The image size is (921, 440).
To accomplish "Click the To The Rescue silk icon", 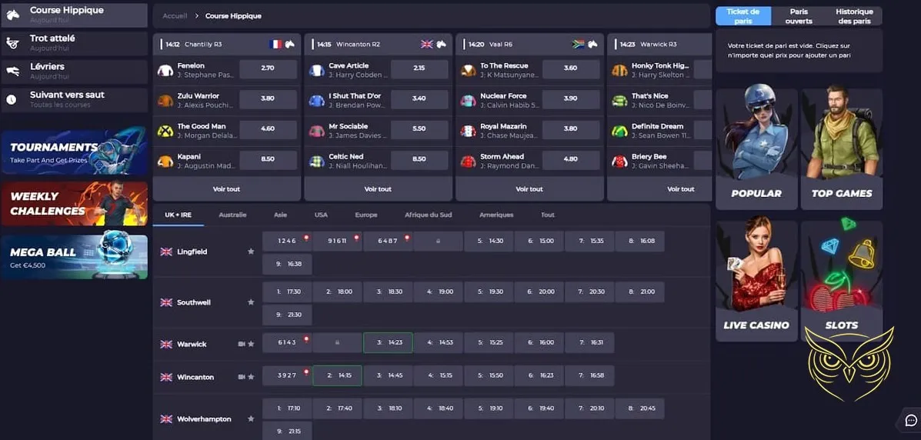I will 468,71.
